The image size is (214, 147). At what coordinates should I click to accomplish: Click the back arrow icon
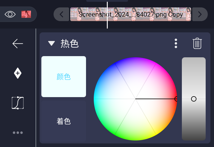tap(18, 44)
